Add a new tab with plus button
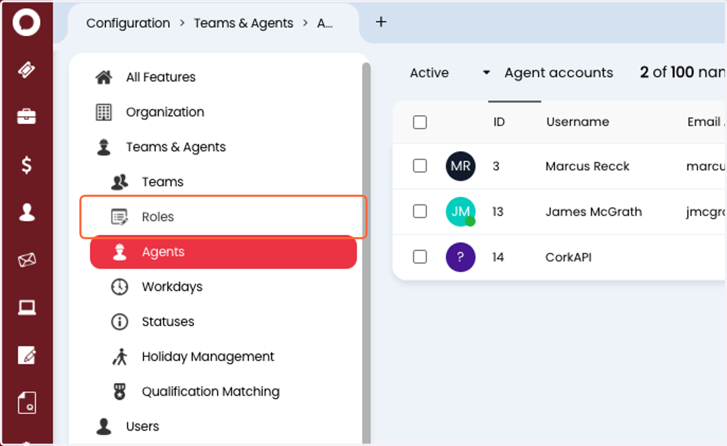The image size is (727, 446). (381, 22)
